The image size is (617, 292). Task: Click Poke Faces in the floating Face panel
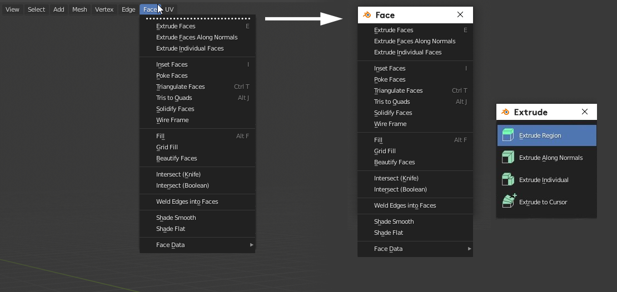point(415,79)
